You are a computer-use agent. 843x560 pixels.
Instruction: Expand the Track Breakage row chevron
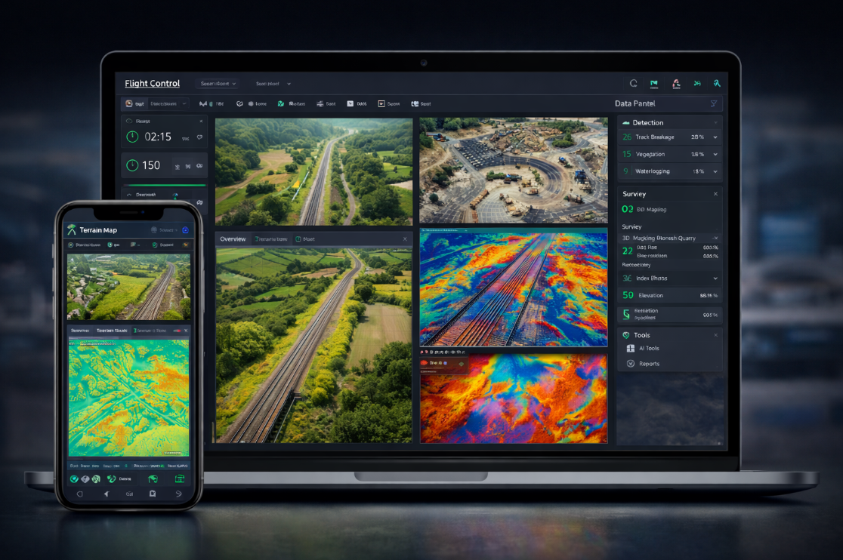pyautogui.click(x=715, y=137)
